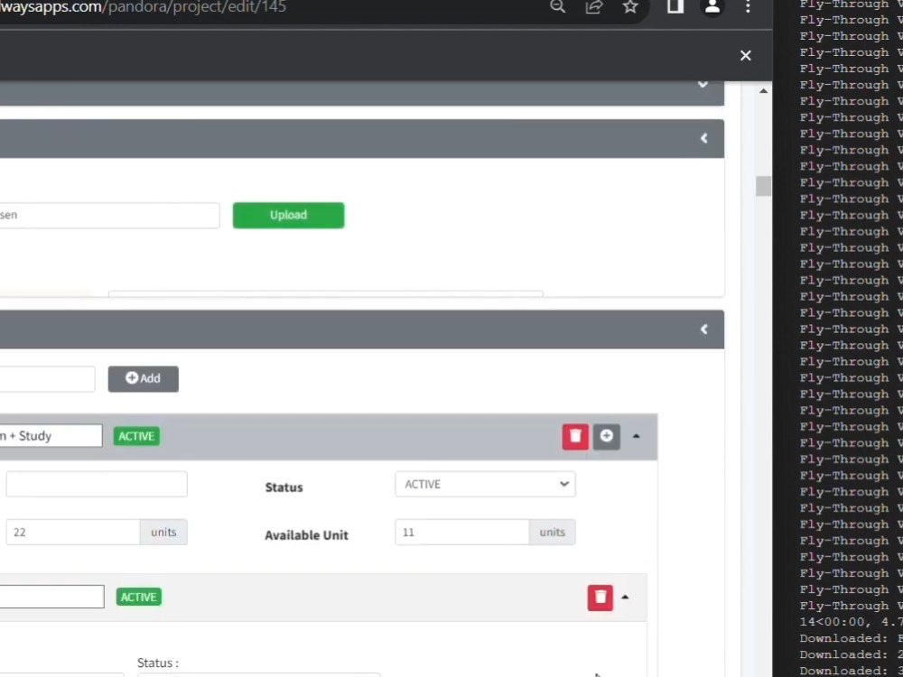This screenshot has width=903, height=677.
Task: Click the gray plus icon next to trash button
Action: tap(606, 436)
